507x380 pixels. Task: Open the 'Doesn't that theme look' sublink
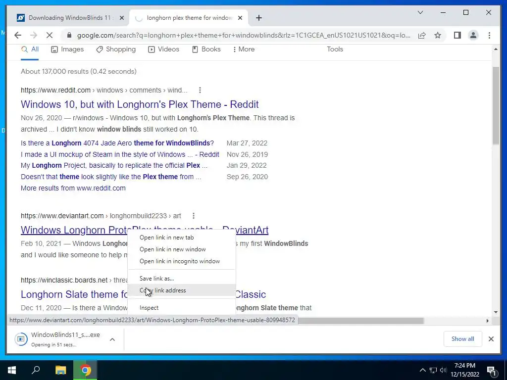tap(111, 177)
